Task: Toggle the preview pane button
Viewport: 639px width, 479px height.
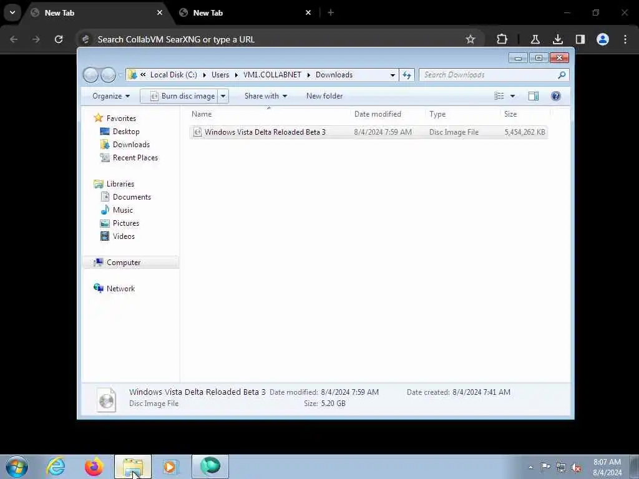Action: [x=533, y=95]
